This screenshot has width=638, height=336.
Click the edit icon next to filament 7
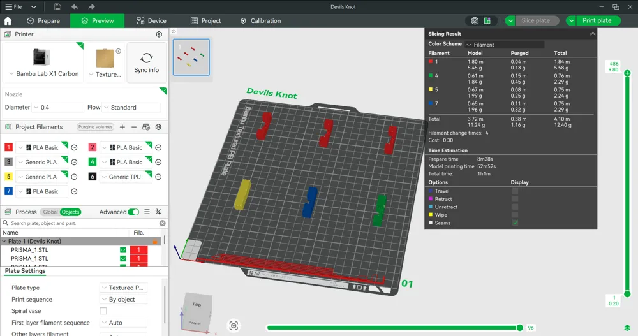[75, 192]
